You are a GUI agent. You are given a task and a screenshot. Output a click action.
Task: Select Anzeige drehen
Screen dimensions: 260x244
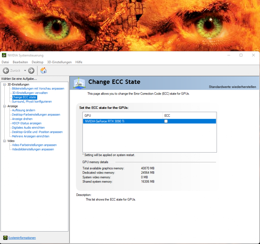(22, 119)
